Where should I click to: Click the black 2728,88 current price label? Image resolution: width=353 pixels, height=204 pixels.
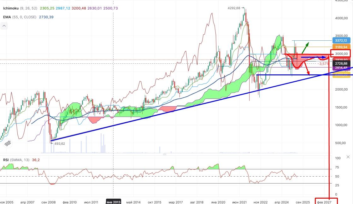[x=341, y=64]
